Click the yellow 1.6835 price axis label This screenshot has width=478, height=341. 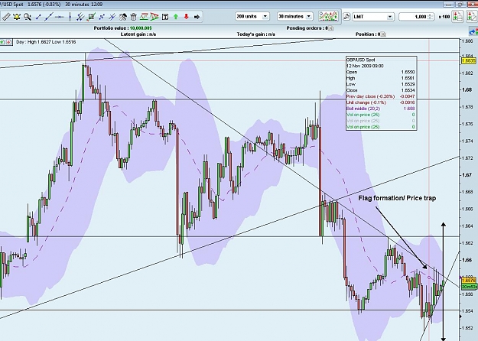[469, 61]
